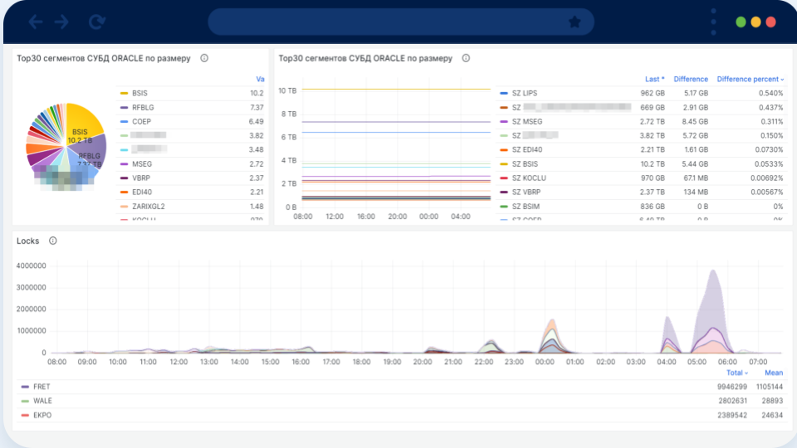797x448 pixels.
Task: Click the browser forward arrow
Action: click(61, 22)
